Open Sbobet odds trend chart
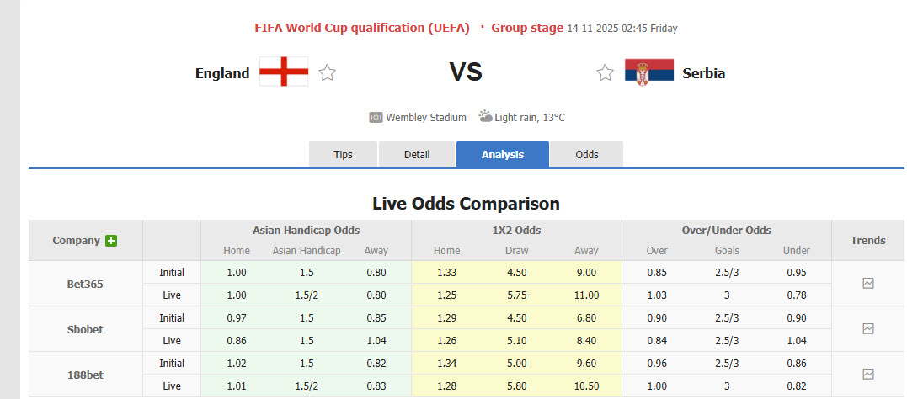The width and height of the screenshot is (907, 399). 868,329
